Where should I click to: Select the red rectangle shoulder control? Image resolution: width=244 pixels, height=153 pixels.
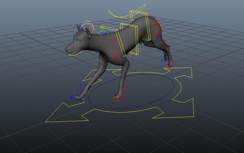[x=116, y=49]
